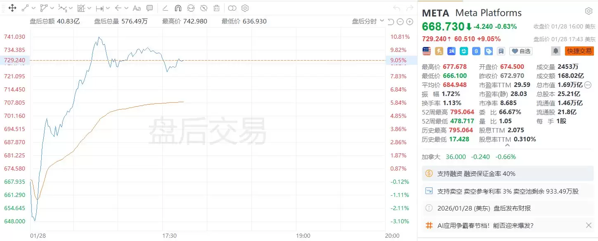Select the crosshair move cursor tool
Viewport: 598px width, 241px height.
click(x=12, y=8)
